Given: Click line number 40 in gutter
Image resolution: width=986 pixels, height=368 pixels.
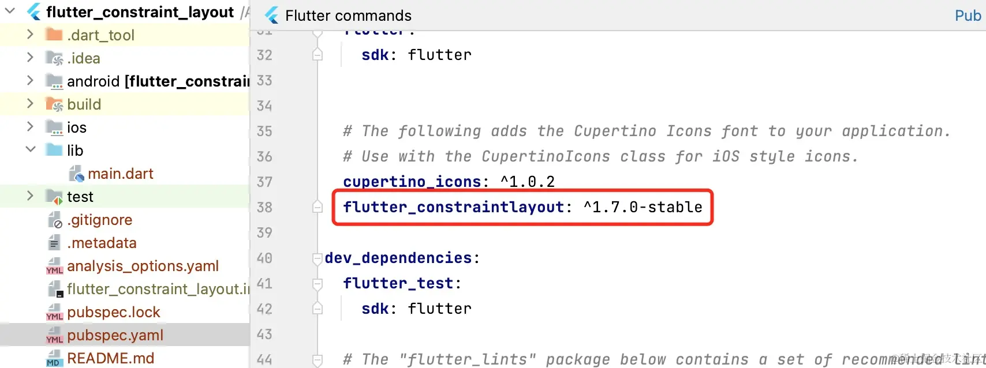Looking at the screenshot, I should pos(264,258).
